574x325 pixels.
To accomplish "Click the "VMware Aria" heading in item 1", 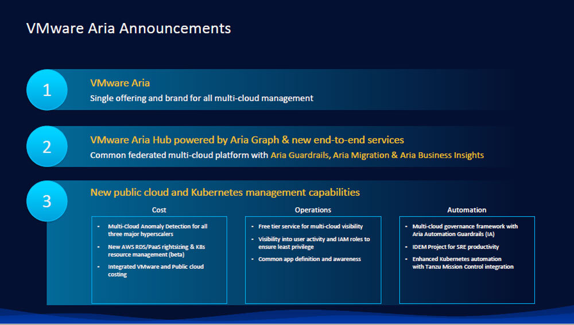I will tap(120, 83).
